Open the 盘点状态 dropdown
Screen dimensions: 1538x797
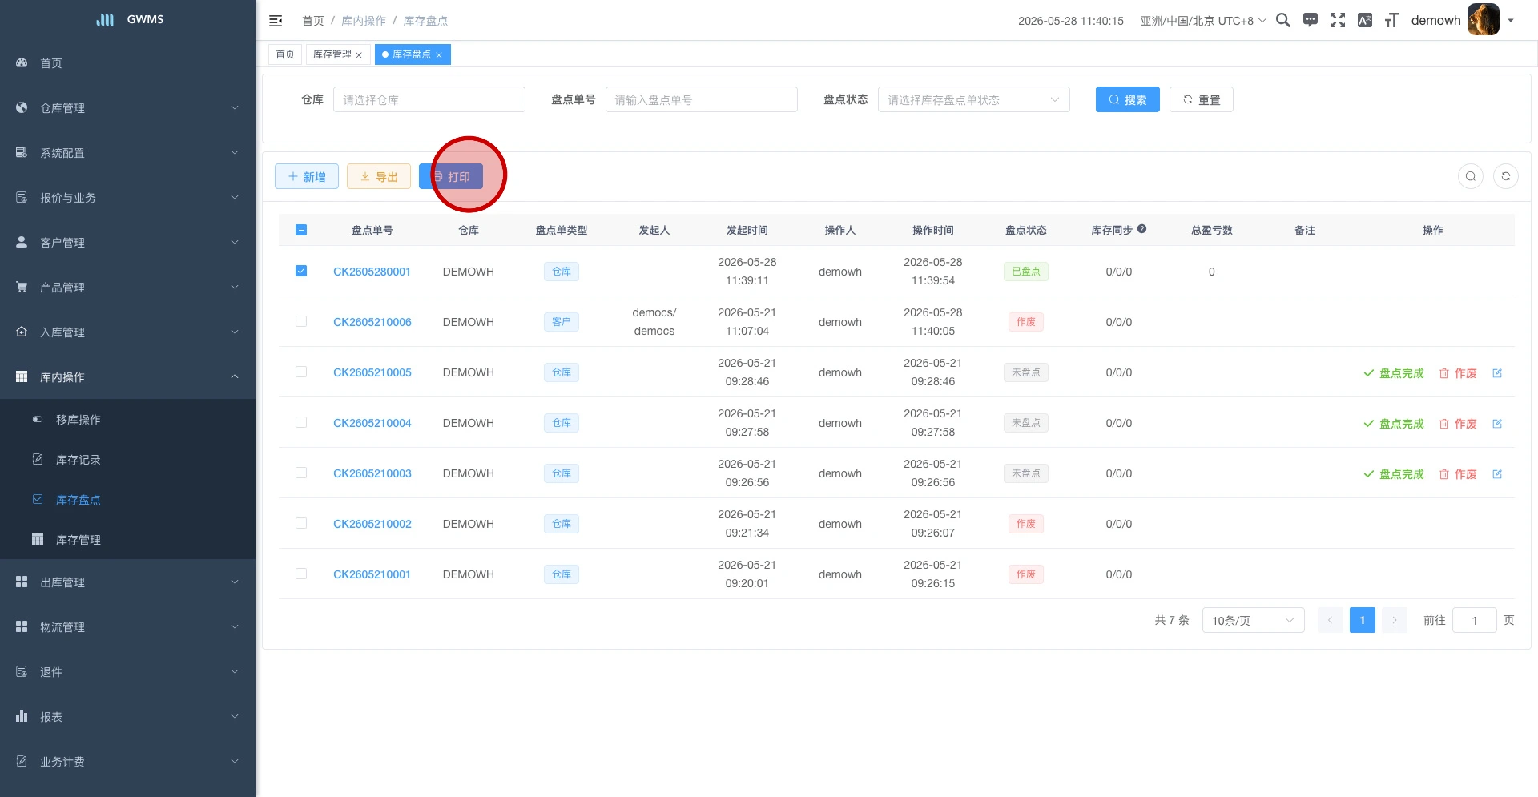pos(974,100)
